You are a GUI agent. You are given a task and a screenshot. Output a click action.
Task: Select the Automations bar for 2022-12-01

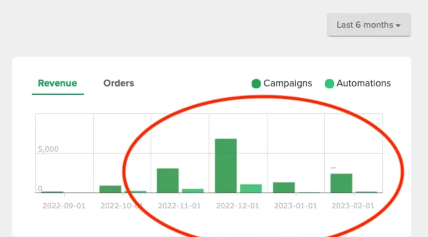click(251, 189)
